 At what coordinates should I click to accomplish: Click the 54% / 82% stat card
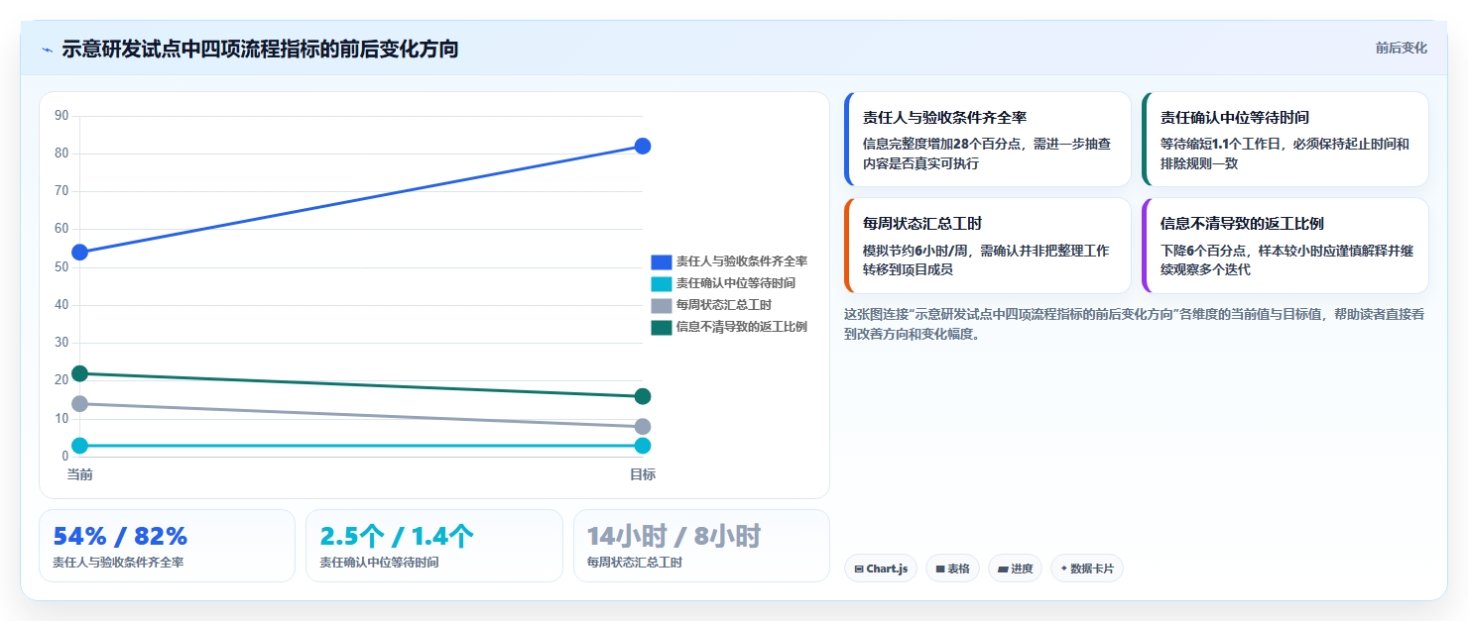167,546
